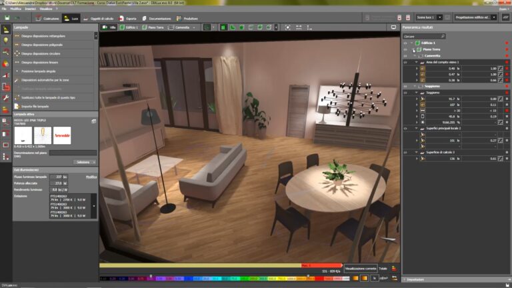Open the Modifica menu

tap(16, 9)
